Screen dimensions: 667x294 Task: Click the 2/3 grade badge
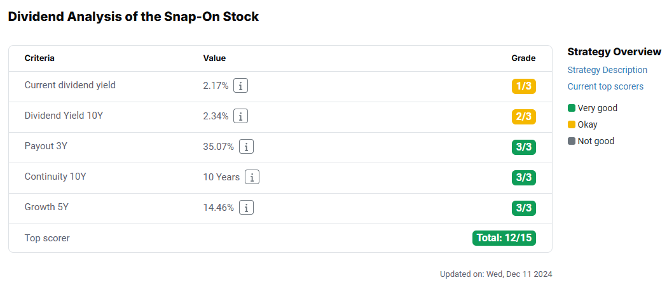click(524, 117)
